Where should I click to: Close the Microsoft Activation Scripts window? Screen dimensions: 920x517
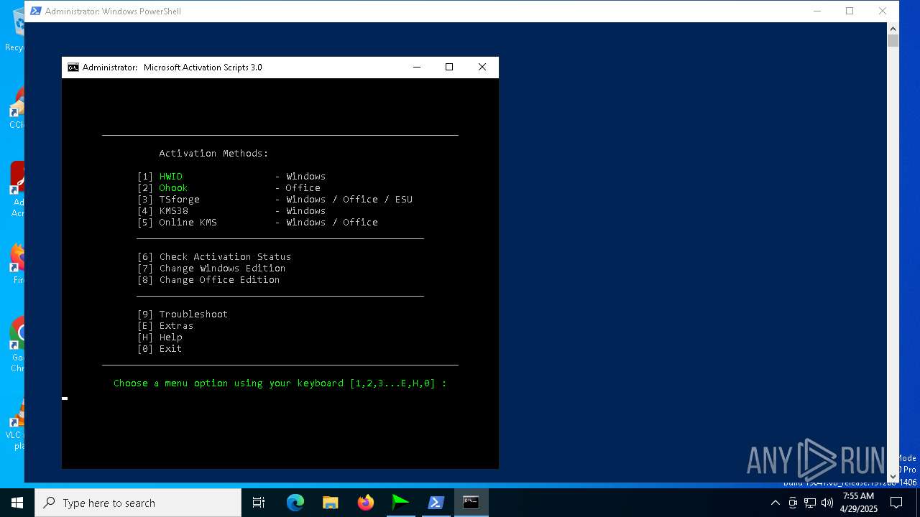482,67
